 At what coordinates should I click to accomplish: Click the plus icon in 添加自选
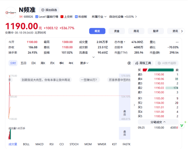(43, 10)
